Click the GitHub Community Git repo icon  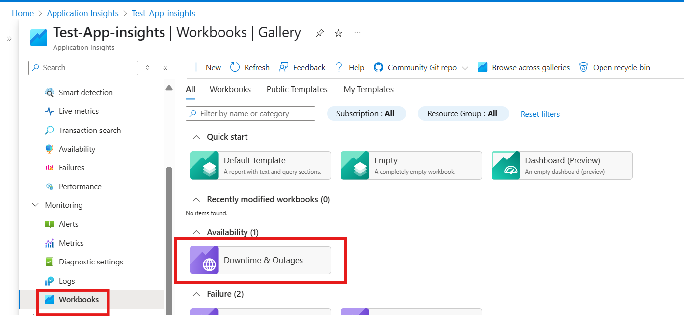[x=378, y=67]
